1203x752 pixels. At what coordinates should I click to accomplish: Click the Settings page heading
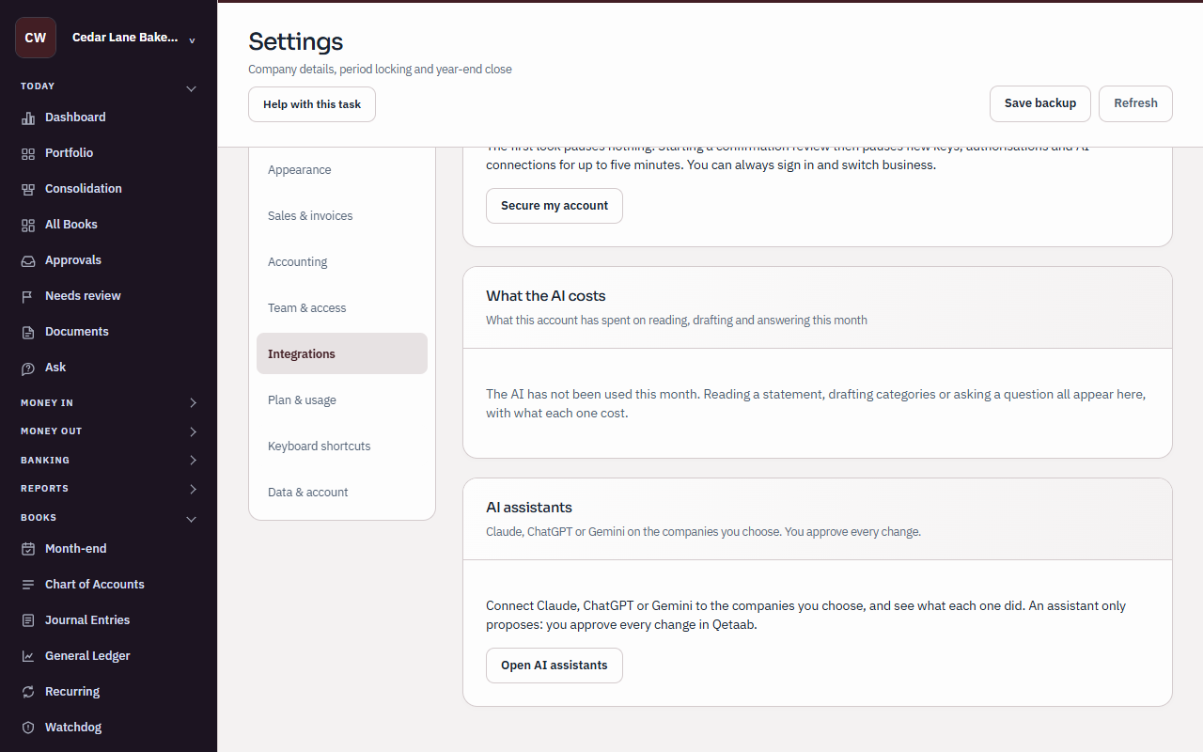[296, 41]
